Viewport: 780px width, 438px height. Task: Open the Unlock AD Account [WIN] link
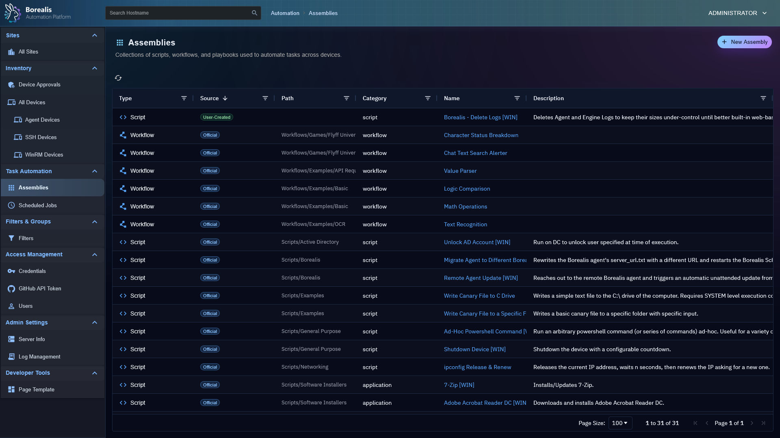click(477, 242)
